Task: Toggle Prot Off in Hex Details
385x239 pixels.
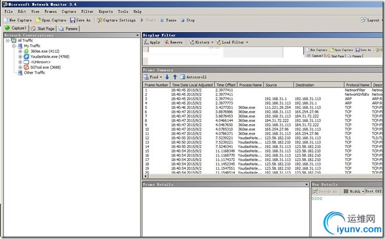Action: pyautogui.click(x=374, y=191)
